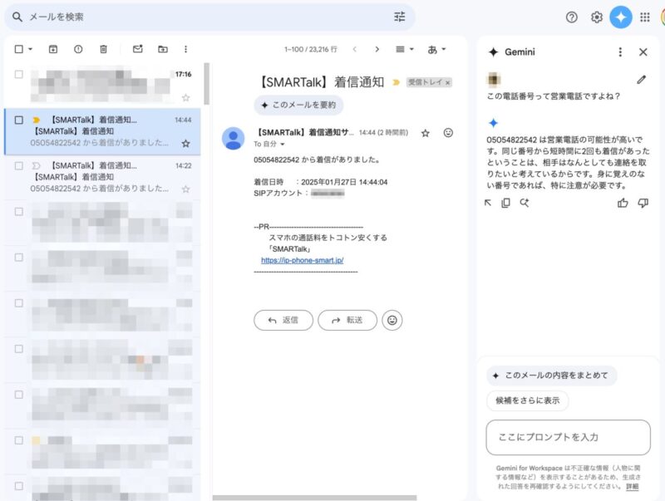Image resolution: width=665 pixels, height=501 pixels.
Task: Open the Help question mark icon
Action: tap(572, 17)
